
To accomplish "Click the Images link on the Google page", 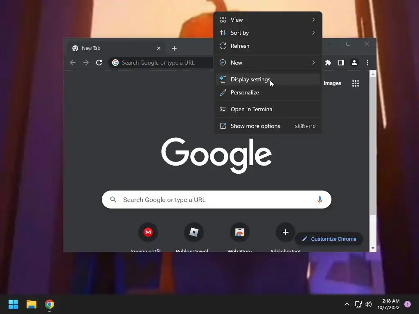I will point(332,83).
